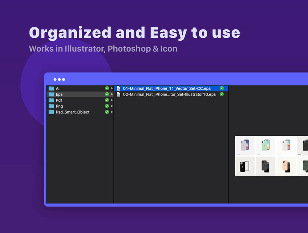Image resolution: width=308 pixels, height=233 pixels.
Task: Click the Pdf folder icon
Action: [51, 100]
